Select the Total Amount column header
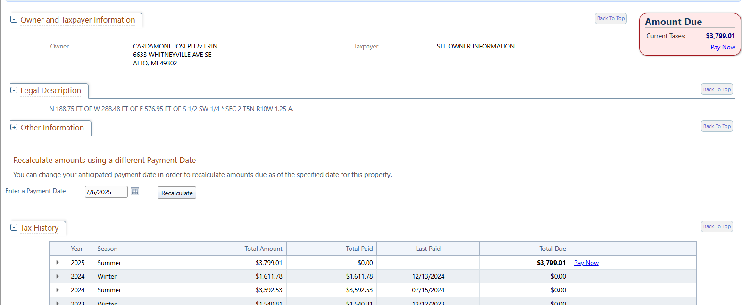 pyautogui.click(x=263, y=249)
